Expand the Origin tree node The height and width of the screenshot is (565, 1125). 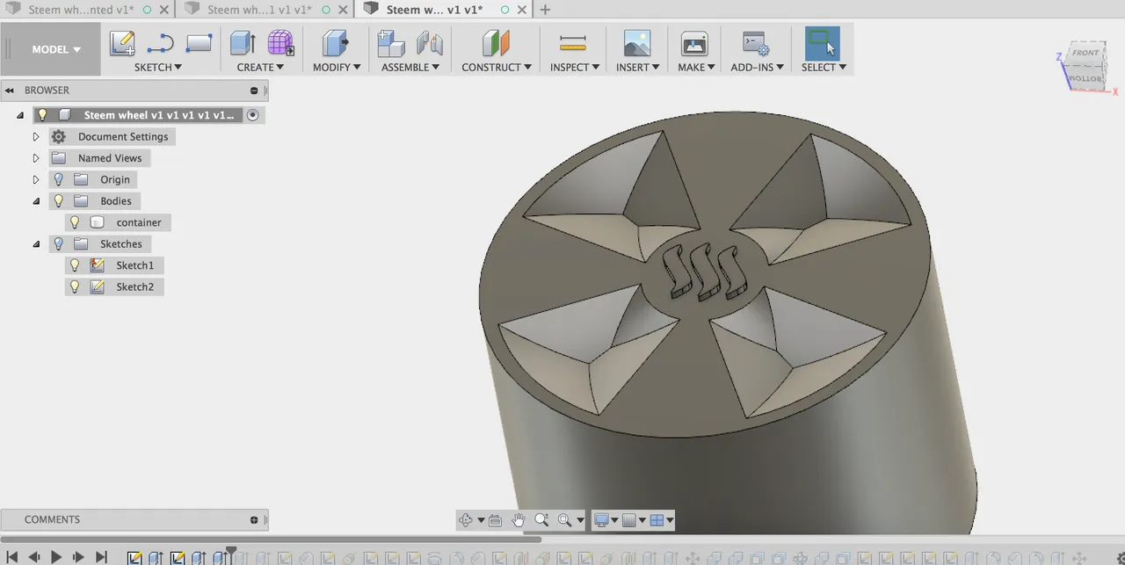coord(36,179)
